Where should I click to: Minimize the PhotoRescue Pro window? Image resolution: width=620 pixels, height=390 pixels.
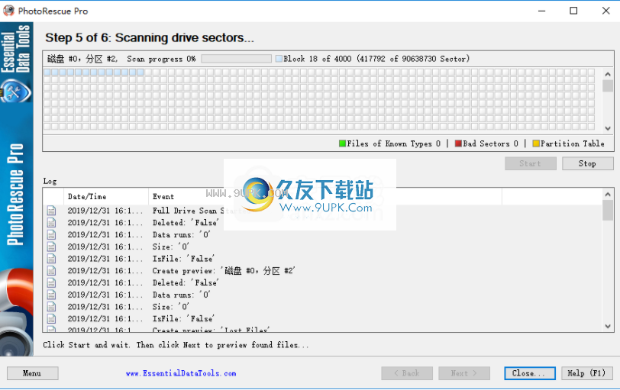541,11
